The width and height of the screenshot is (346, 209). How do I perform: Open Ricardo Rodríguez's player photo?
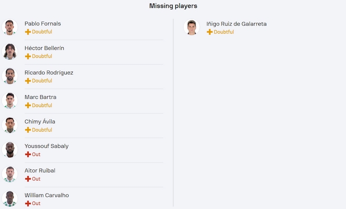pyautogui.click(x=10, y=76)
